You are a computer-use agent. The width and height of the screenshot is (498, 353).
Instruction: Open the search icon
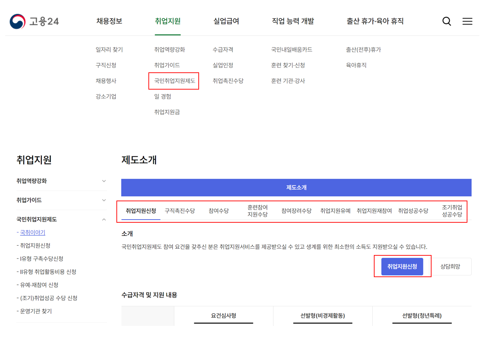click(x=447, y=21)
